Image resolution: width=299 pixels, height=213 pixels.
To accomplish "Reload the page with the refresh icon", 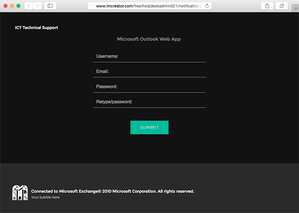I will (x=207, y=6).
